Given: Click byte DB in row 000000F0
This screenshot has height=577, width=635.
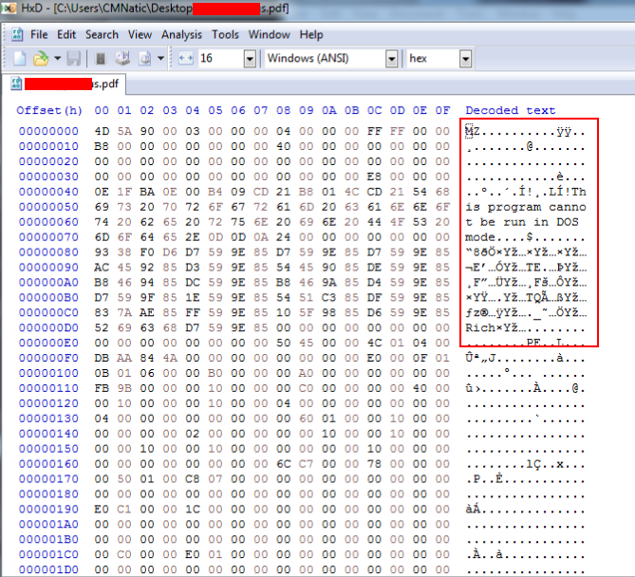Looking at the screenshot, I should [102, 358].
